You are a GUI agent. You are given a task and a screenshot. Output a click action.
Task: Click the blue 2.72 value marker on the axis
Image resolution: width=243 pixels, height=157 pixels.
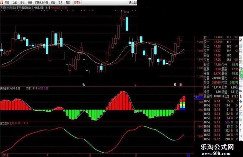pos(198,97)
